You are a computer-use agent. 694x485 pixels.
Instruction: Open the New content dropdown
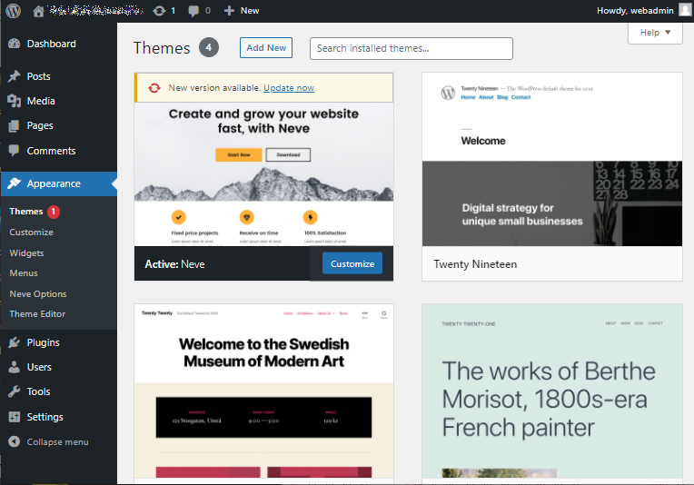[x=242, y=11]
